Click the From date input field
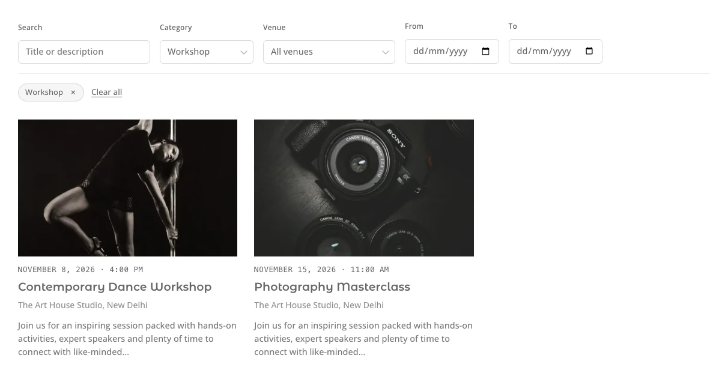The height and width of the screenshot is (376, 728). coord(452,51)
